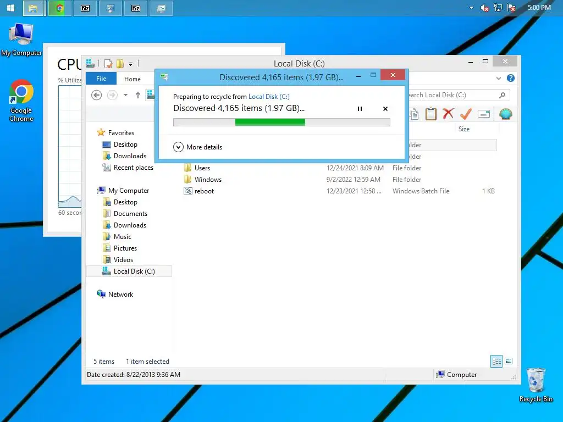Switch to Details view in status bar
The image size is (563, 422).
tap(496, 361)
